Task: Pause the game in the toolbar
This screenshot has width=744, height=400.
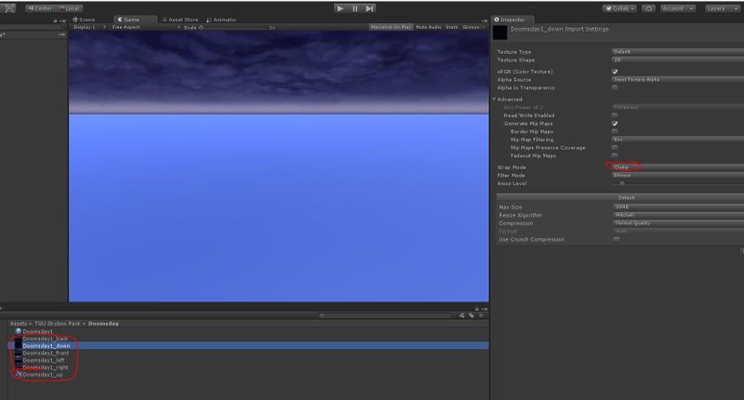Action: tap(354, 8)
